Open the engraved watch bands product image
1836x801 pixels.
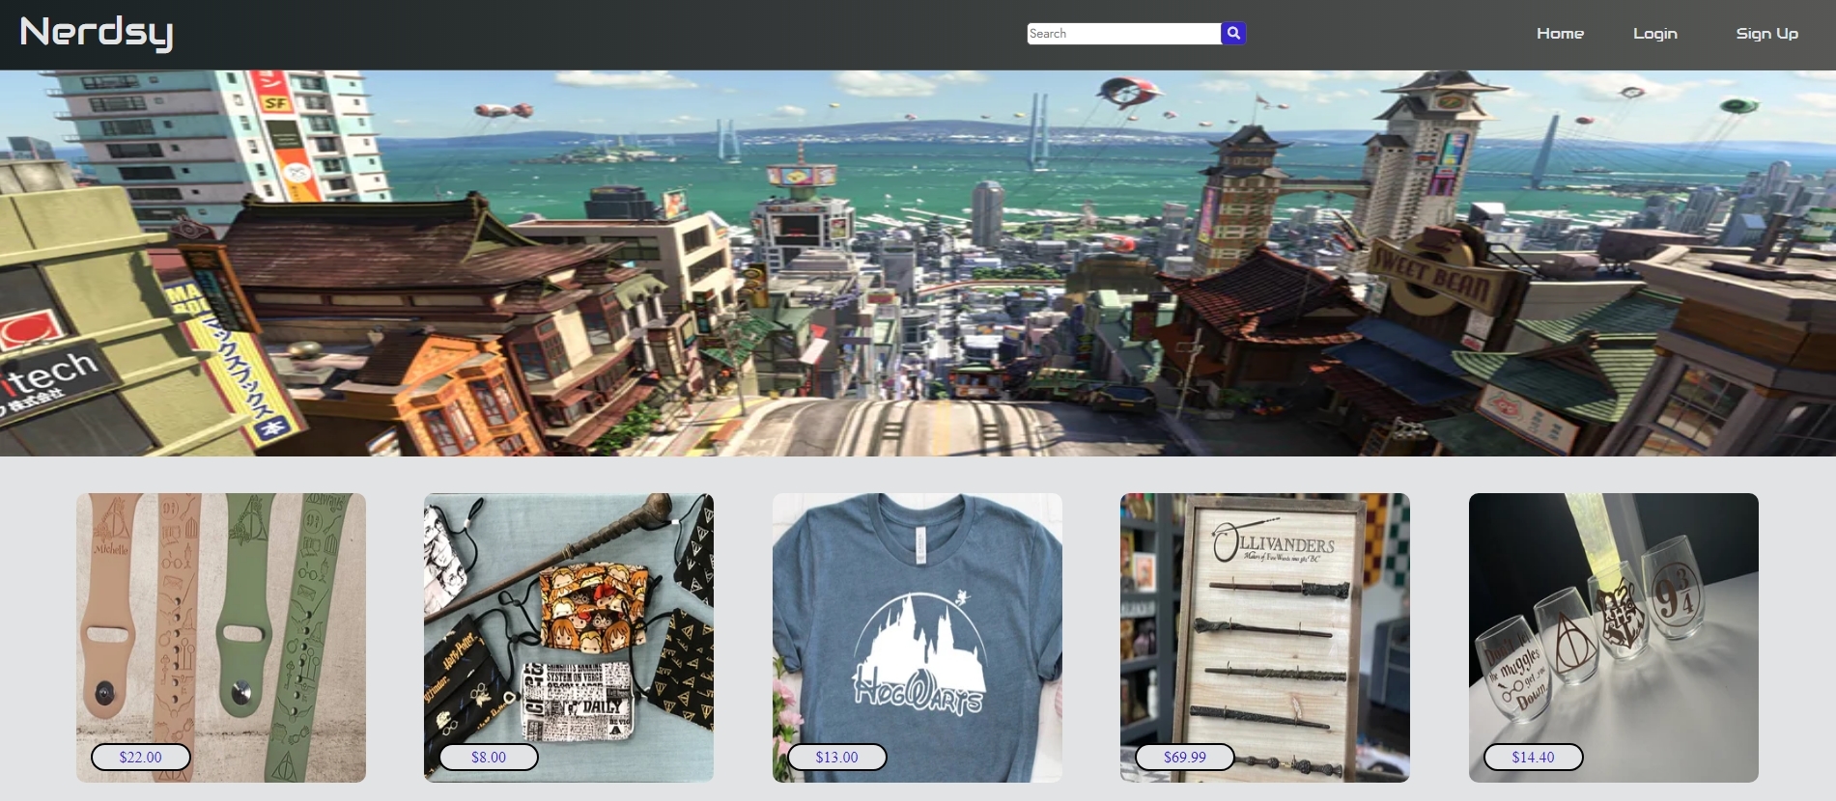point(221,637)
